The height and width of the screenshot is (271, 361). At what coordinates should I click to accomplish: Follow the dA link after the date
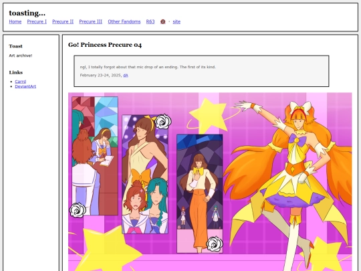tap(126, 76)
